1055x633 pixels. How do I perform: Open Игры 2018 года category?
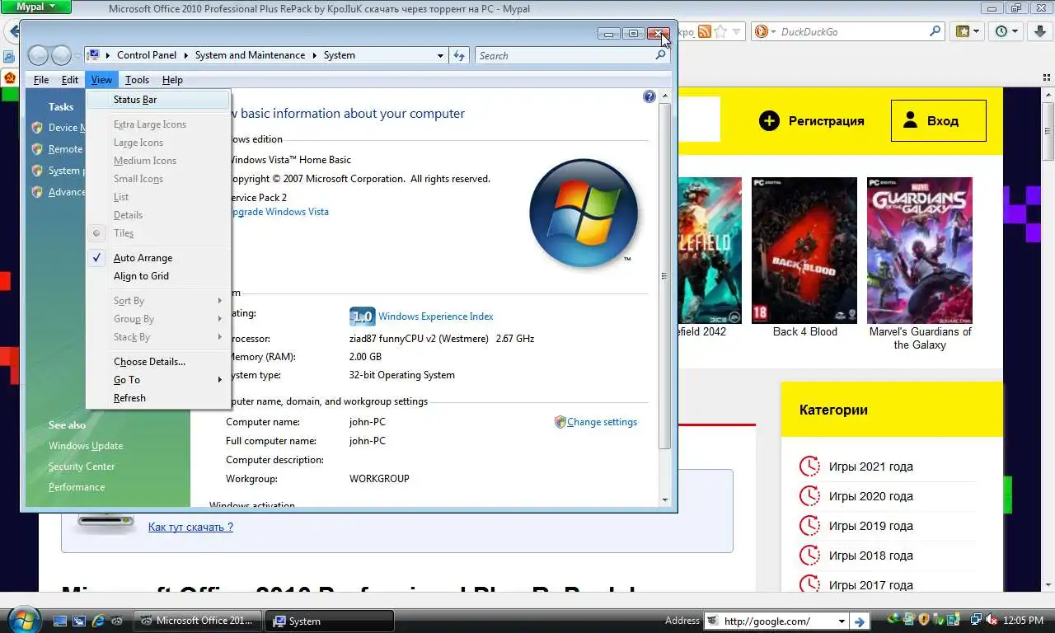871,556
